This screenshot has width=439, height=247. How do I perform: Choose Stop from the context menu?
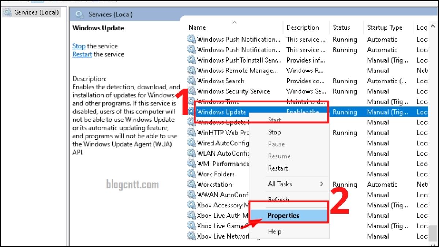(274, 132)
